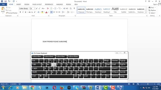Viewport: 161px width, 90px height.
Task: Open the FILE tab
Action: pyautogui.click(x=4, y=4)
